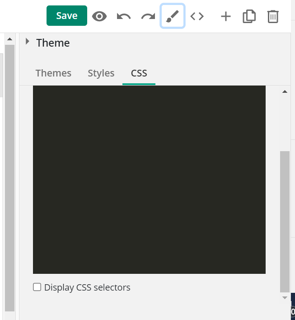Switch to the Styles tab
This screenshot has height=320, width=295.
coord(101,73)
